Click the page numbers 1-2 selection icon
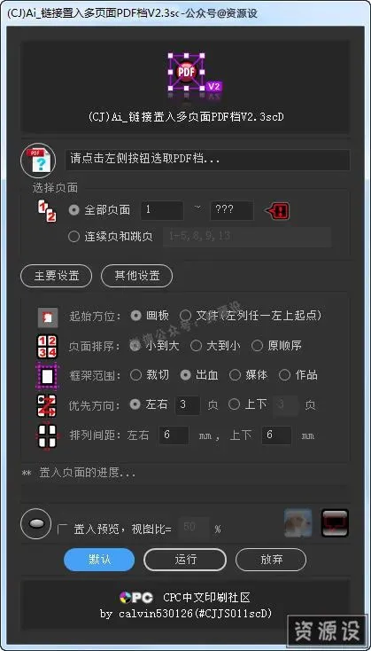This screenshot has height=651, width=371. tap(47, 210)
